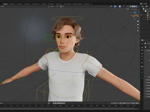This screenshot has width=150, height=112.
Task: Toggle X-ray mode in the viewport
Action: (x=128, y=7)
